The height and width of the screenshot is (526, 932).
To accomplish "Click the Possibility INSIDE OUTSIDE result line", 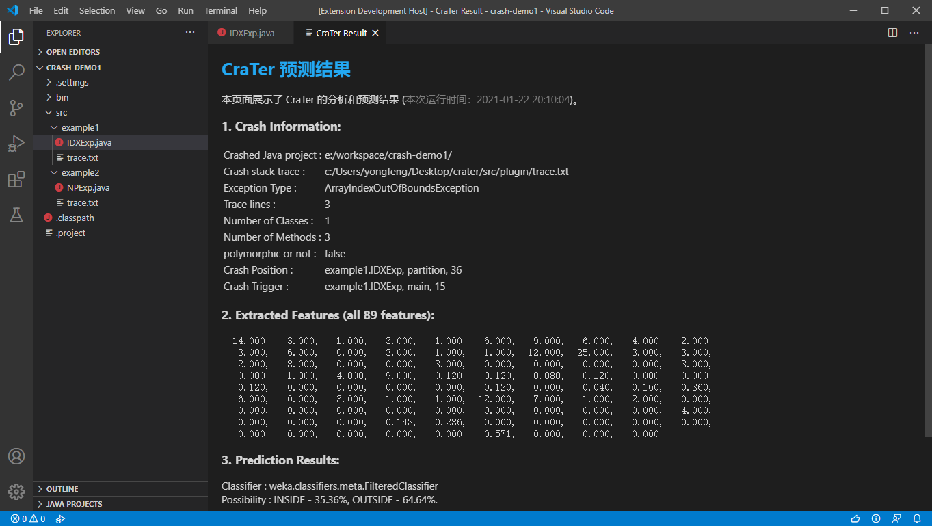I will tap(330, 500).
